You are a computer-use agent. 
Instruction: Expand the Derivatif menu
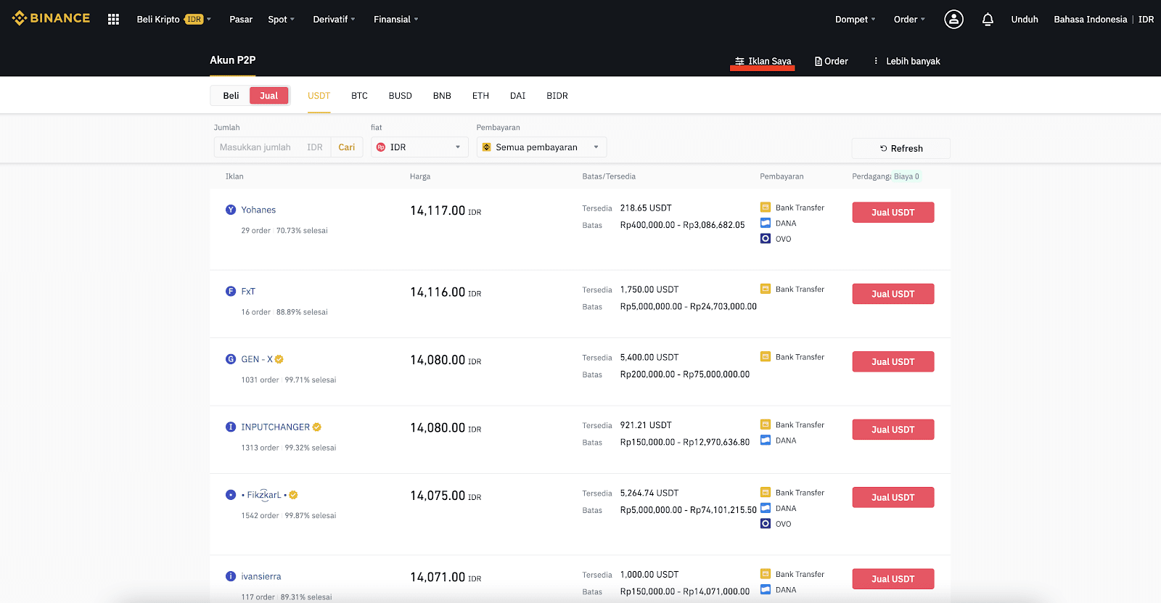point(334,20)
